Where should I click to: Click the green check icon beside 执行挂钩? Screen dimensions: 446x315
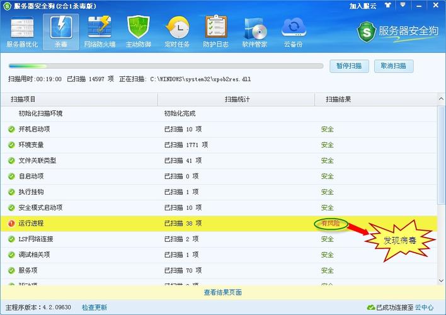tap(11, 192)
